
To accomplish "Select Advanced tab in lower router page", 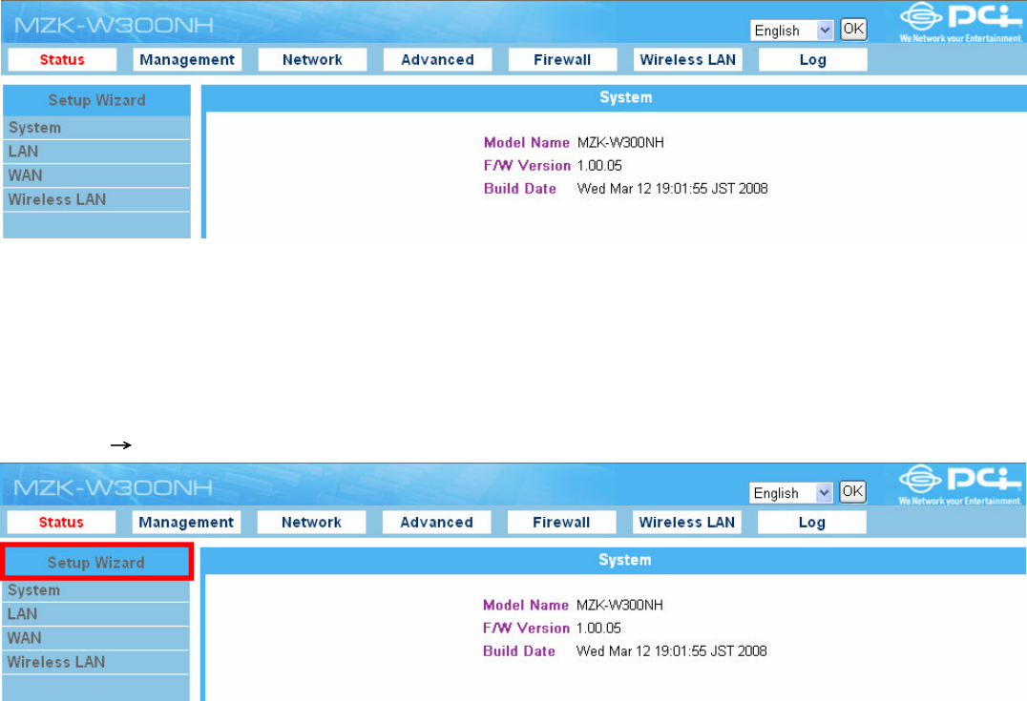I will click(437, 523).
